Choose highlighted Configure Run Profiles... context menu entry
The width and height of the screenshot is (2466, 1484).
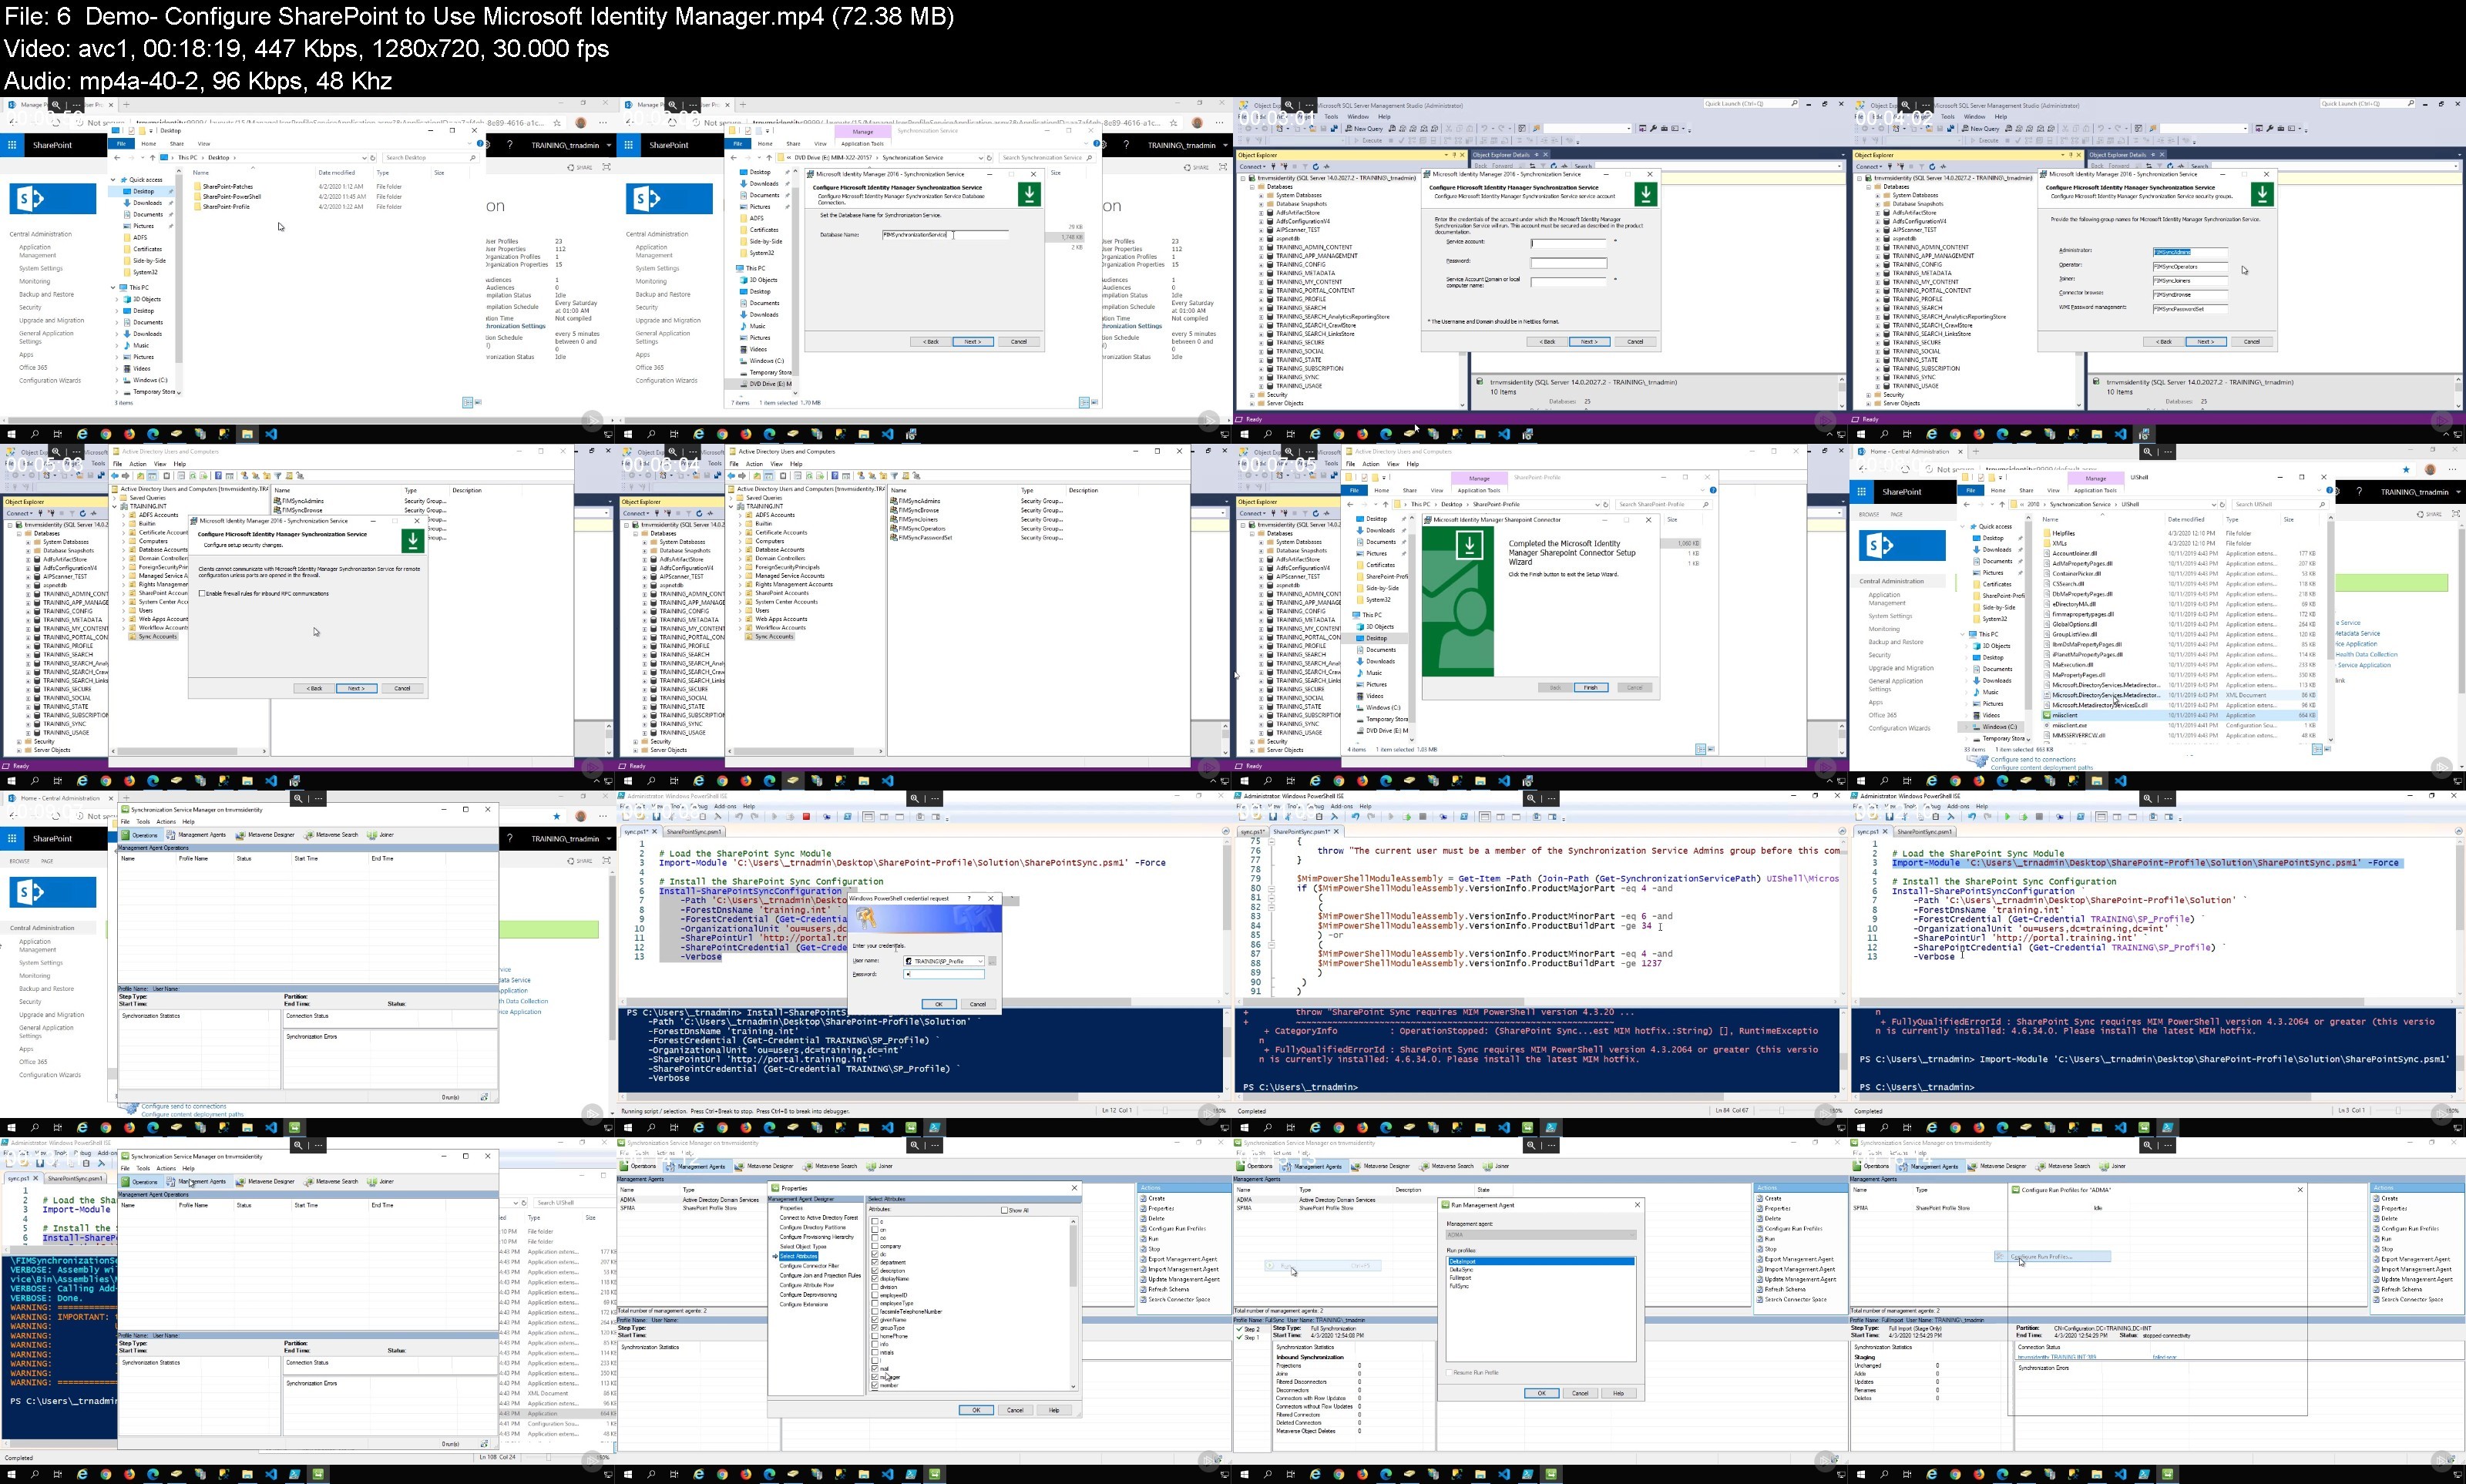(x=2054, y=1257)
